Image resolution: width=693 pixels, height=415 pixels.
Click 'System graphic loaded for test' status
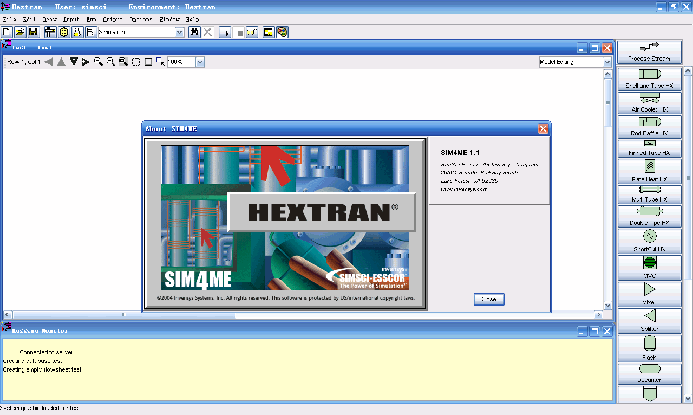40,408
